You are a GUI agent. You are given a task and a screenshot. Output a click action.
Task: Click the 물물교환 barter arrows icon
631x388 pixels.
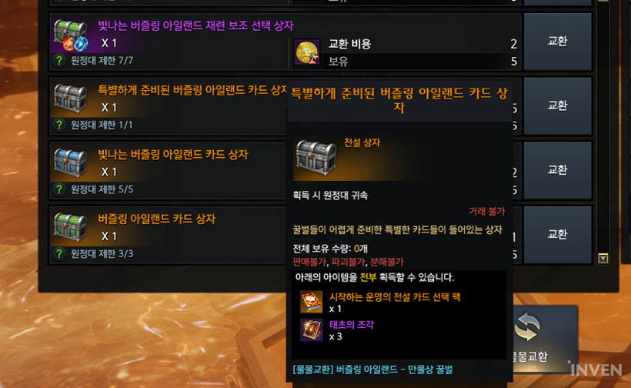click(x=528, y=327)
